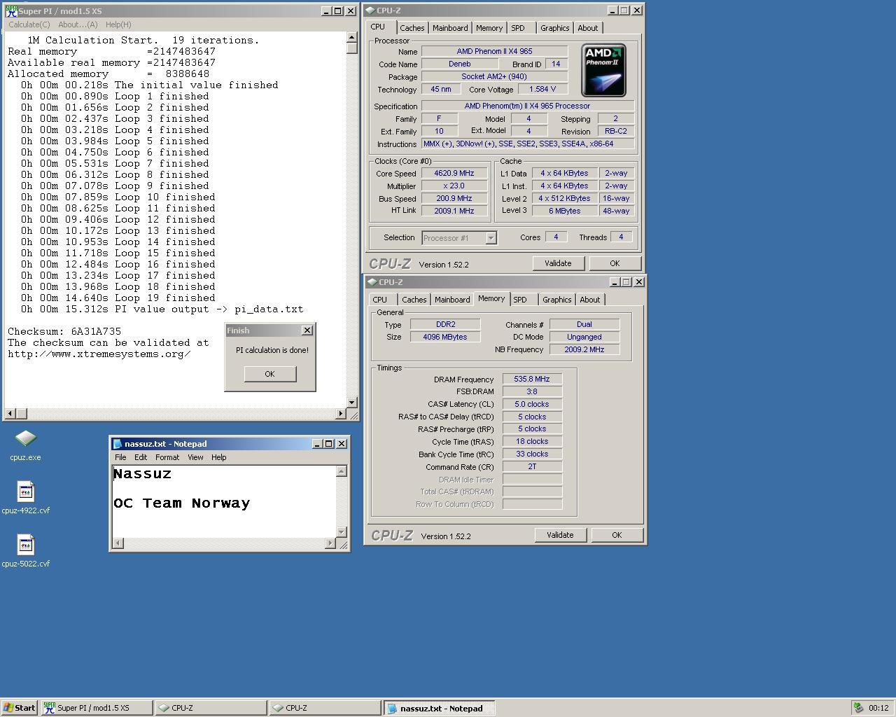Image resolution: width=896 pixels, height=717 pixels.
Task: Switch to Super PI taskbar button
Action: [97, 708]
